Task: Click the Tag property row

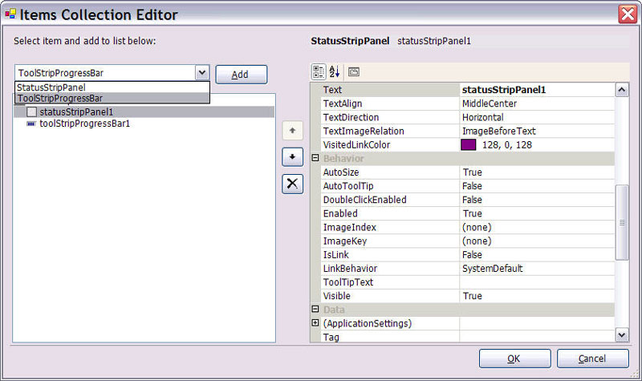Action: pyautogui.click(x=467, y=337)
